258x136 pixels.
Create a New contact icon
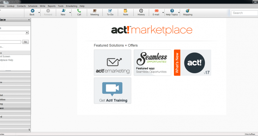click(63, 11)
